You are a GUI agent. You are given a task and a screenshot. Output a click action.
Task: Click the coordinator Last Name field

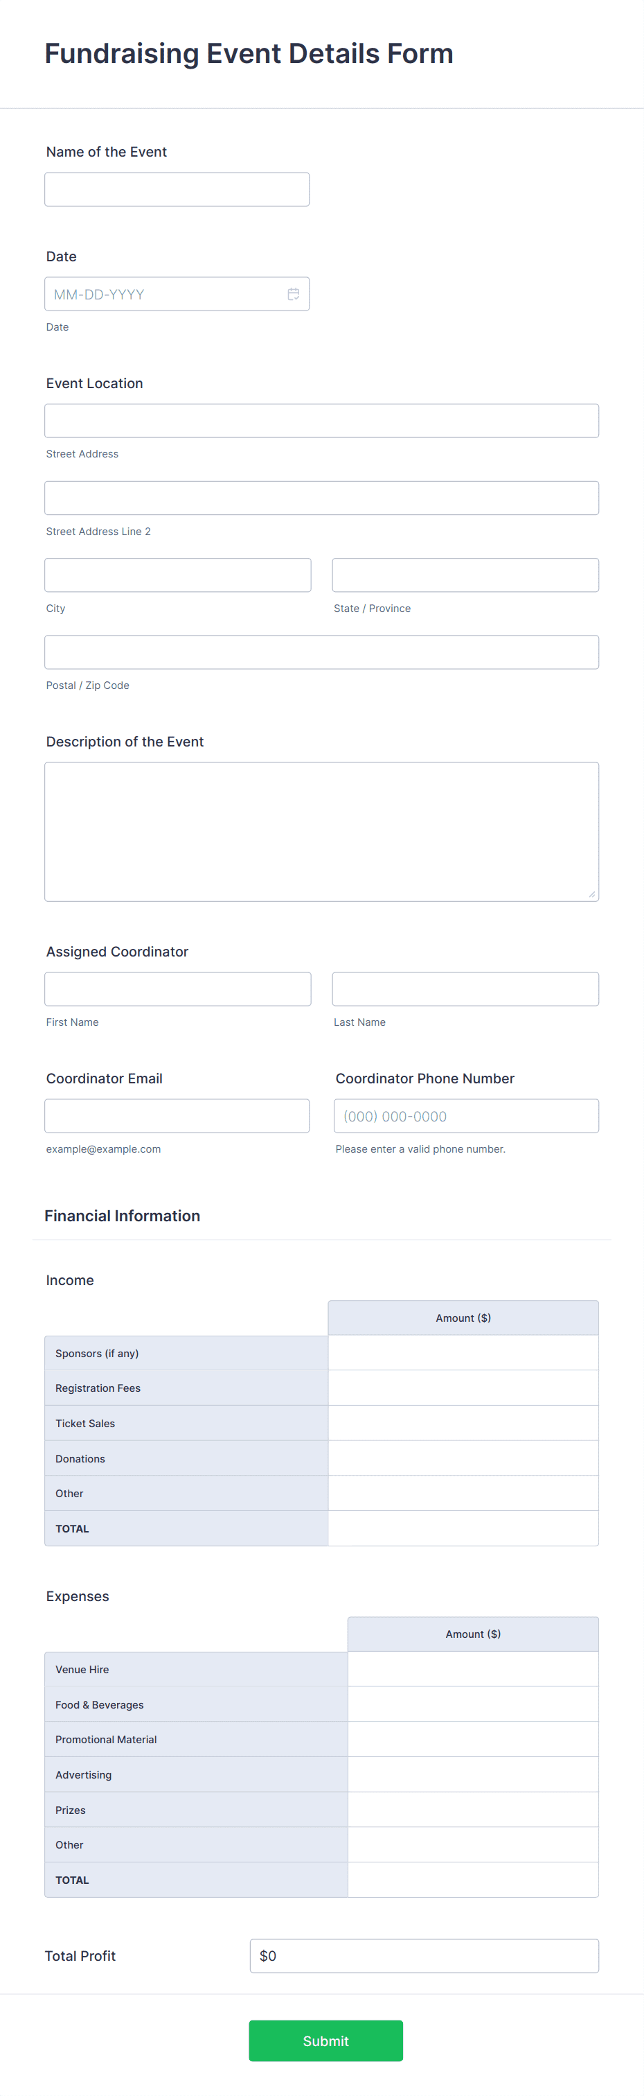[x=464, y=988]
